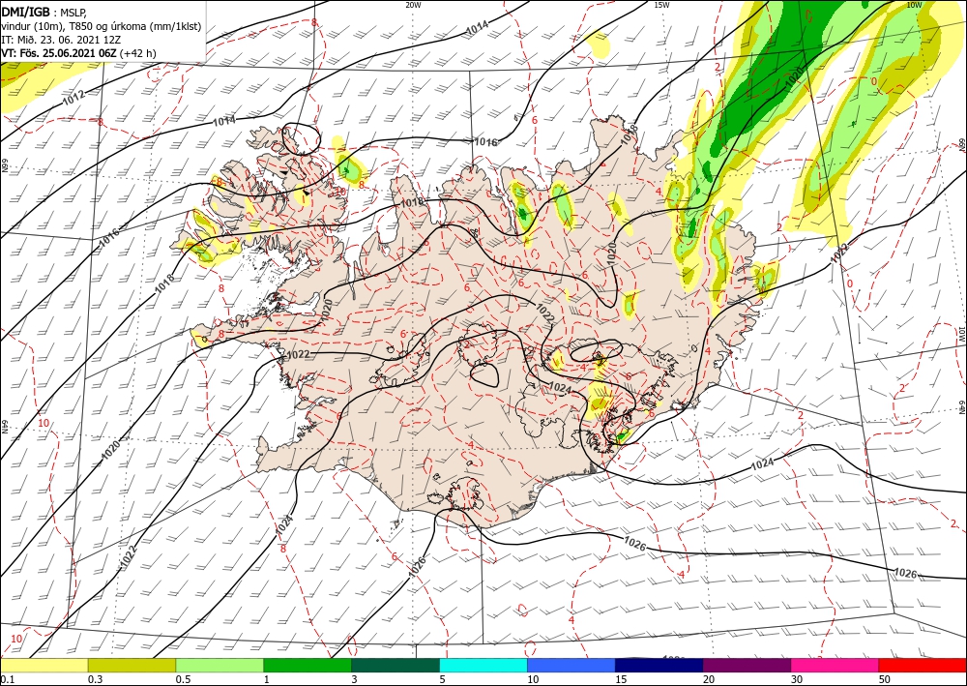Choose the navy 15–20 legend band
The height and width of the screenshot is (686, 967).
659,665
